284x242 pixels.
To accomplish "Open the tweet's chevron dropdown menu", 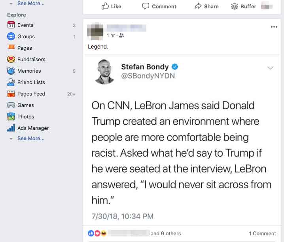I will 270,68.
